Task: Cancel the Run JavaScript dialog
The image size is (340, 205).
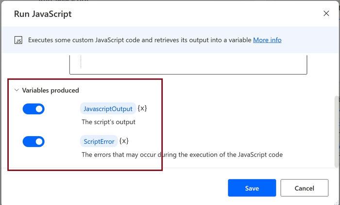Action: tap(304, 188)
